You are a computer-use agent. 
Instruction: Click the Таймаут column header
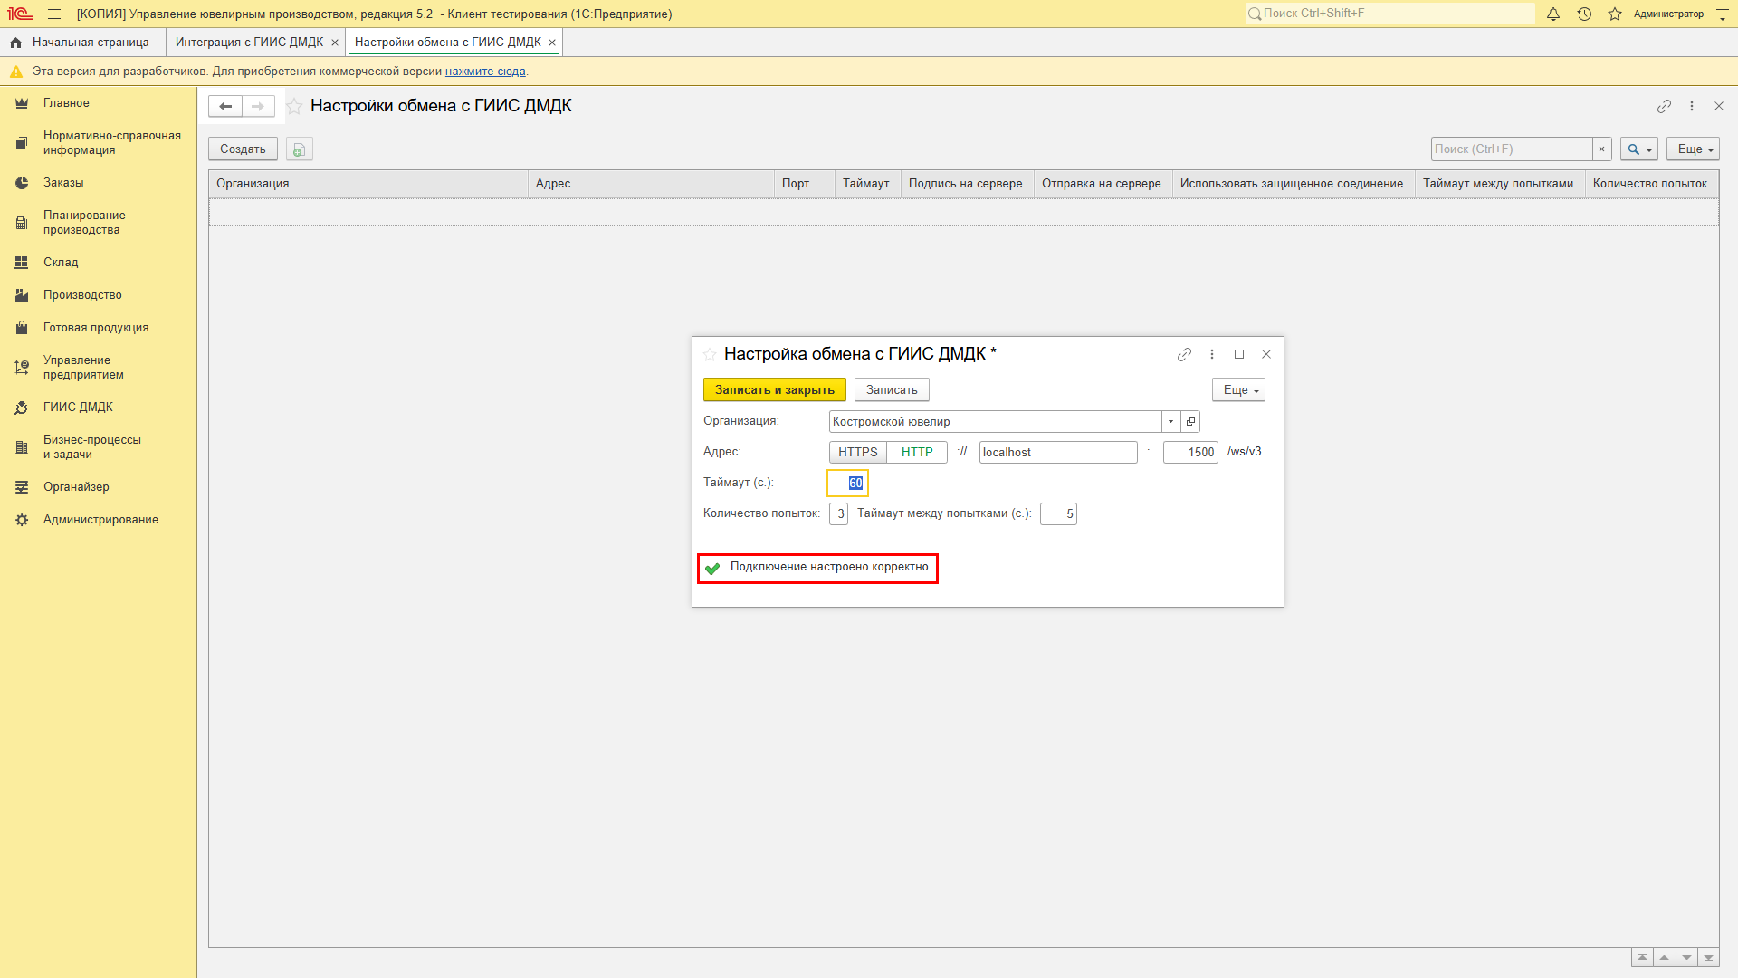tap(867, 184)
